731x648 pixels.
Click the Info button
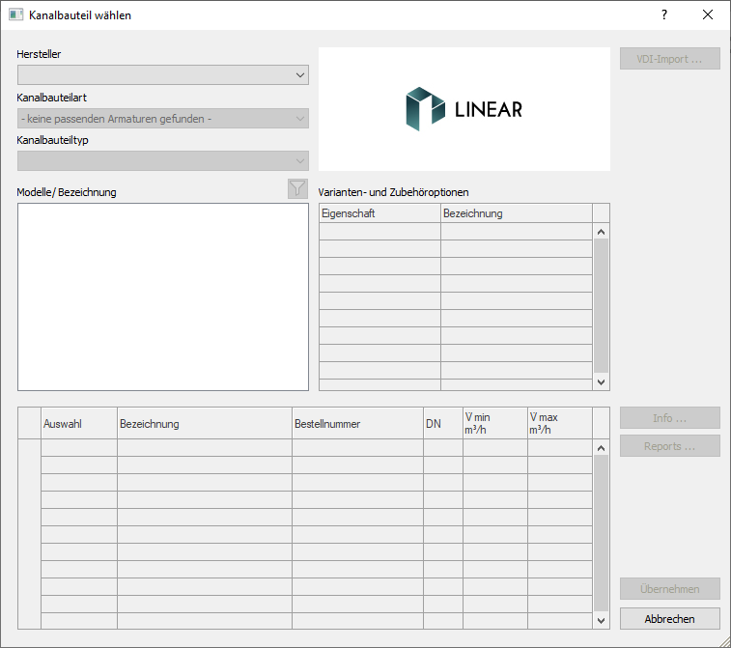pos(669,418)
